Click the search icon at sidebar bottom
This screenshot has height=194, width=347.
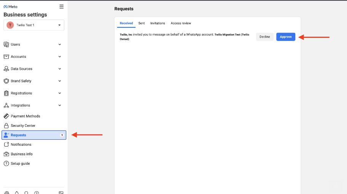(26, 193)
